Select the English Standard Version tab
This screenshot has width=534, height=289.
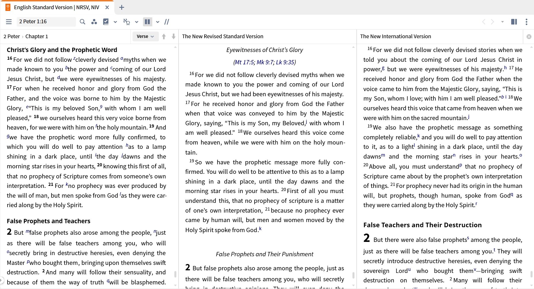56,7
